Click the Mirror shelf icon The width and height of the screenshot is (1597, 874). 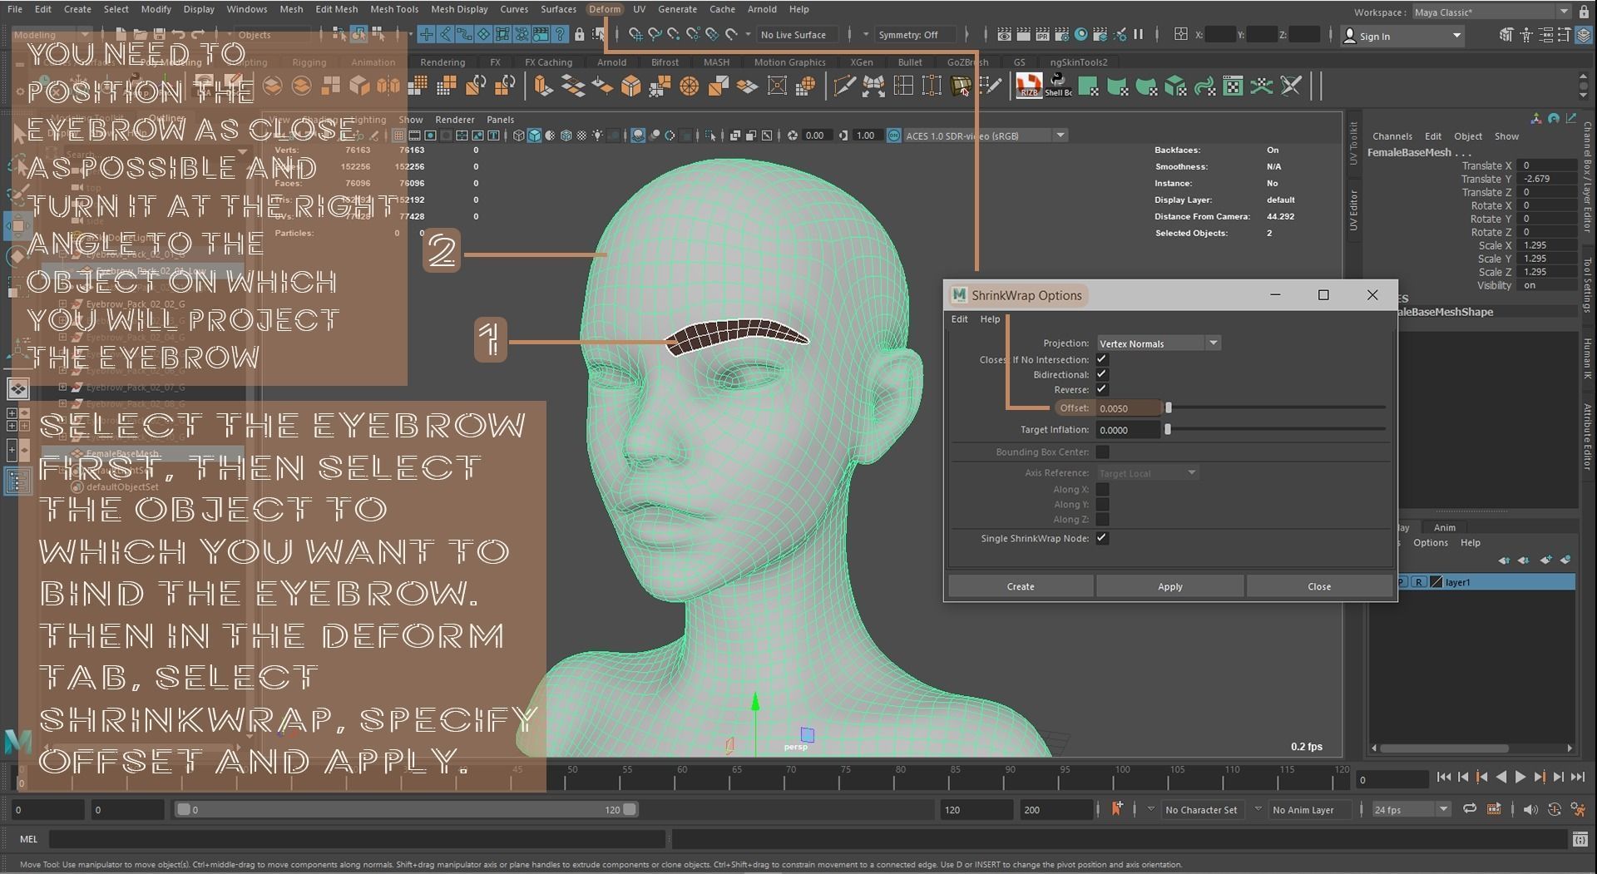pos(388,86)
